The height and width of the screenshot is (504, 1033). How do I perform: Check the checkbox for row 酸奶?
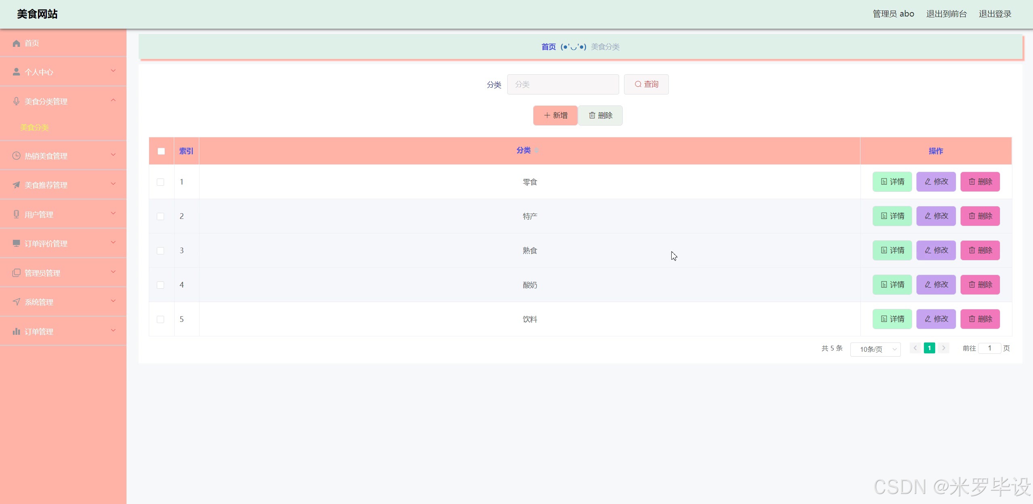point(160,285)
